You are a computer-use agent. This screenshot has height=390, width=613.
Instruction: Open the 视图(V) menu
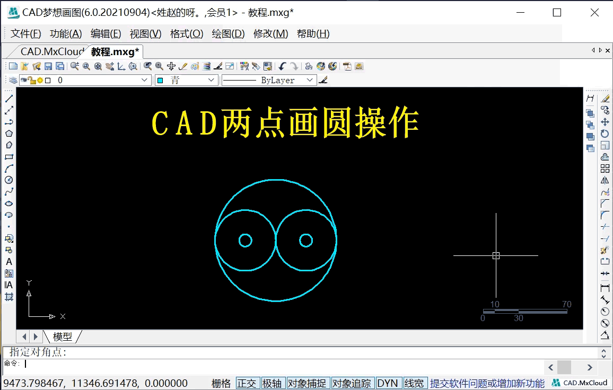(145, 34)
